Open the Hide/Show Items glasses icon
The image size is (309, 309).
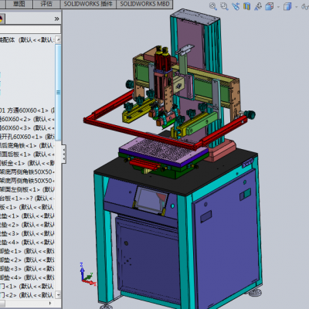coord(305,6)
